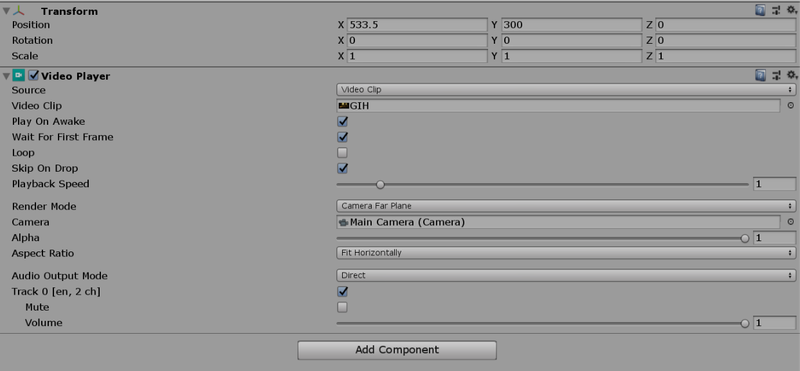The image size is (800, 371).
Task: Disable the Video Player component checkbox
Action: pos(34,76)
